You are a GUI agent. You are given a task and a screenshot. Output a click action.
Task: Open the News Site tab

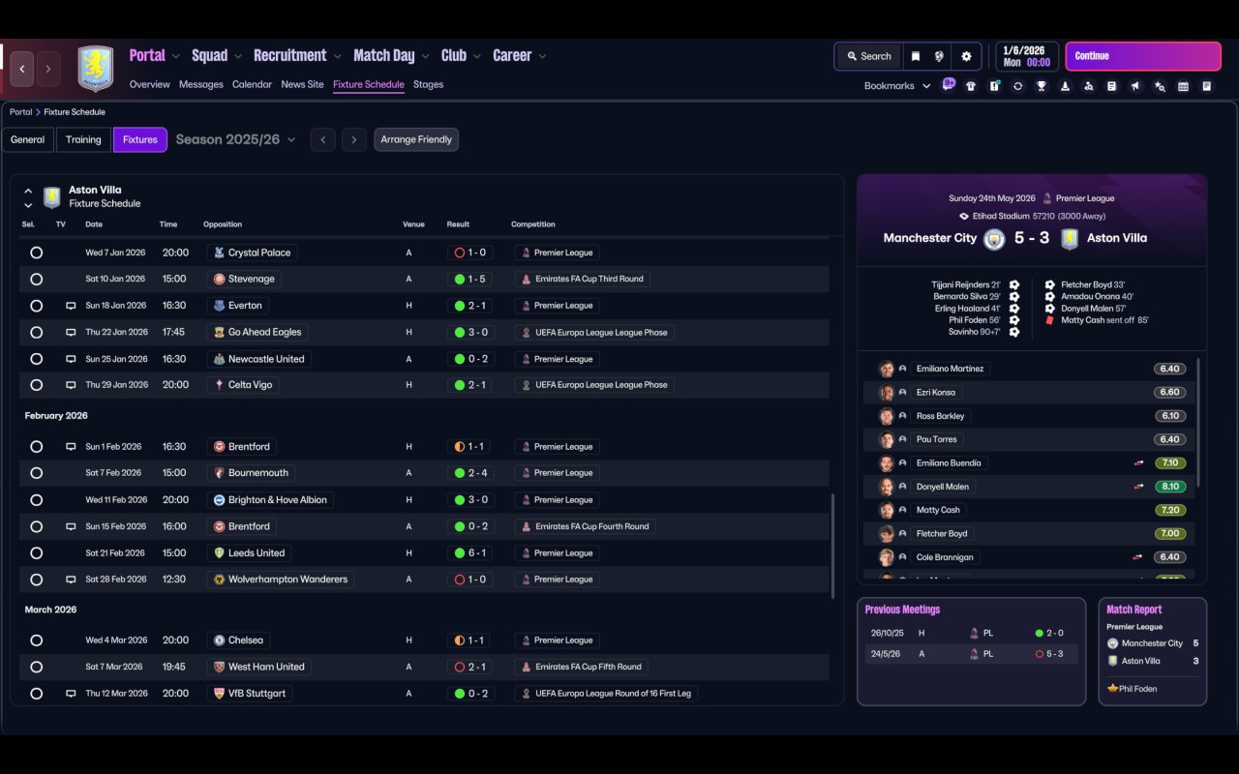pos(302,85)
